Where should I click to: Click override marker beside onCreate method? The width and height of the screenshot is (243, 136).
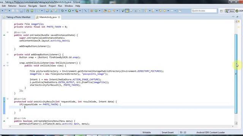coord(4,35)
